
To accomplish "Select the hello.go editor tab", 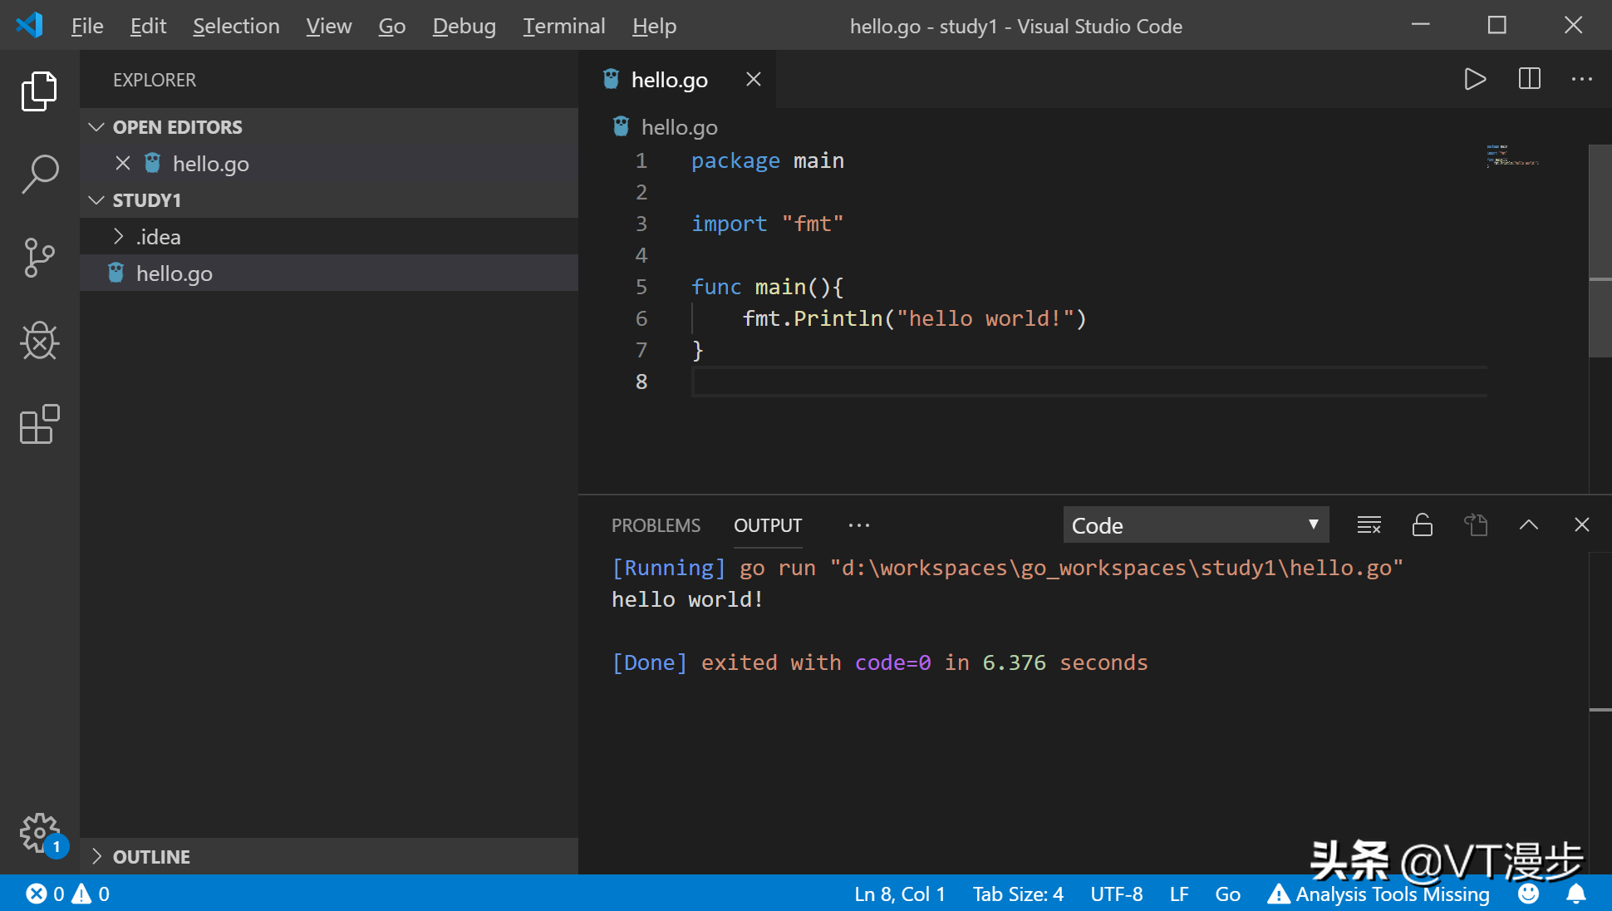I will pos(677,79).
